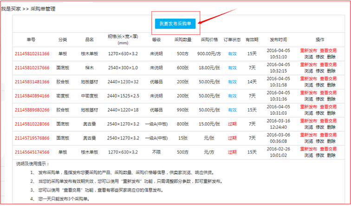Open order number 21145719576866
This screenshot has width=351, height=206.
(32, 138)
